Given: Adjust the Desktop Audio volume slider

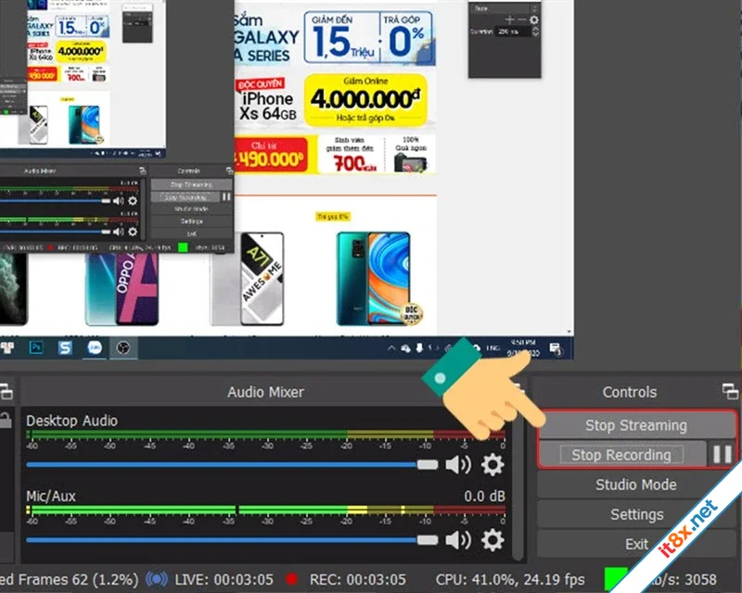Looking at the screenshot, I should (x=232, y=465).
